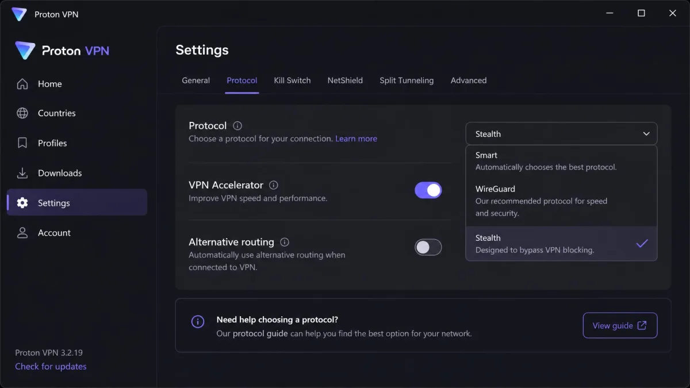Switch to the General tab
This screenshot has height=388, width=690.
[196, 80]
